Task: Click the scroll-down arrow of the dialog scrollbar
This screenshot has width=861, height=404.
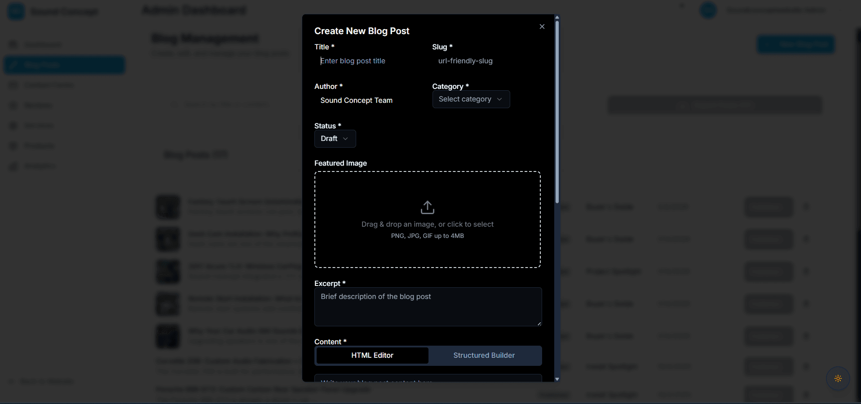Action: [557, 379]
